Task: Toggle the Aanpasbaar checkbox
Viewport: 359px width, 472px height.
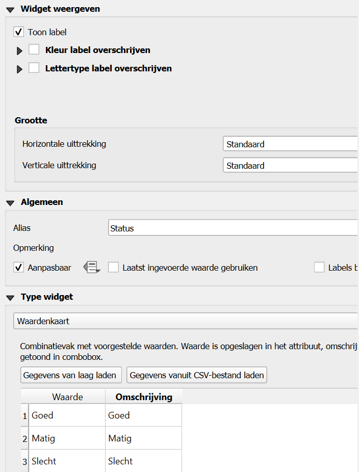Action: click(19, 267)
